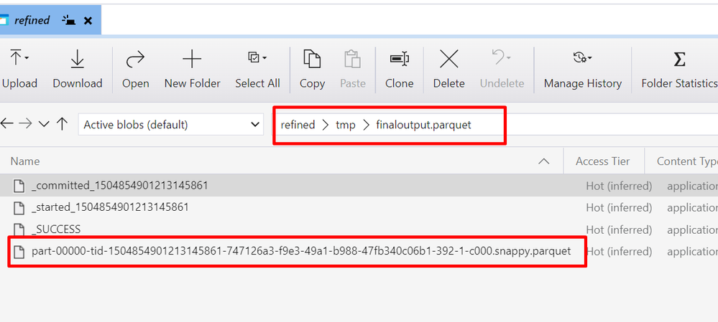The height and width of the screenshot is (322, 718).
Task: Expand the navigation history down arrow
Action: pos(44,125)
